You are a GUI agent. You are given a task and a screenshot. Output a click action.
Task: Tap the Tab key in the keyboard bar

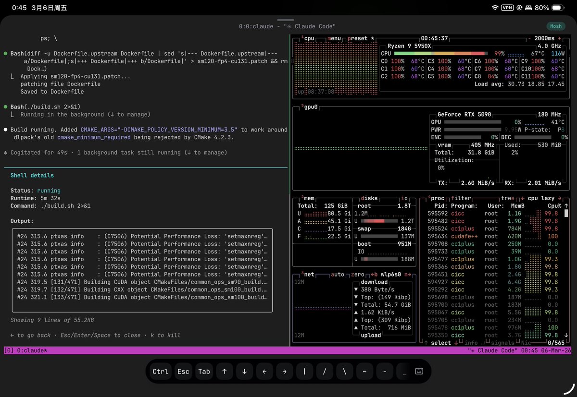pos(204,371)
